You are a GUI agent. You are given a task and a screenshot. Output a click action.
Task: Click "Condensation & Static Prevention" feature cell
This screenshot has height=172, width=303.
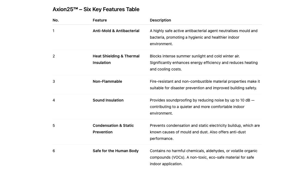pyautogui.click(x=113, y=129)
